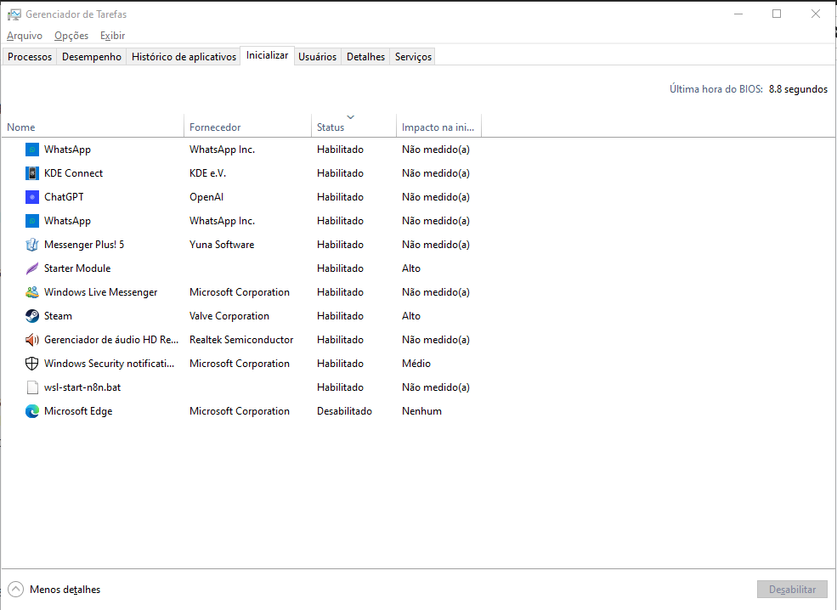837x610 pixels.
Task: Click the OpenAI supplier cell
Action: click(x=206, y=197)
